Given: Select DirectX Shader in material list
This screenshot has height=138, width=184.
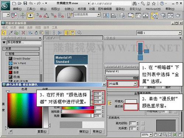Looking at the screenshot, I should coord(22,59).
